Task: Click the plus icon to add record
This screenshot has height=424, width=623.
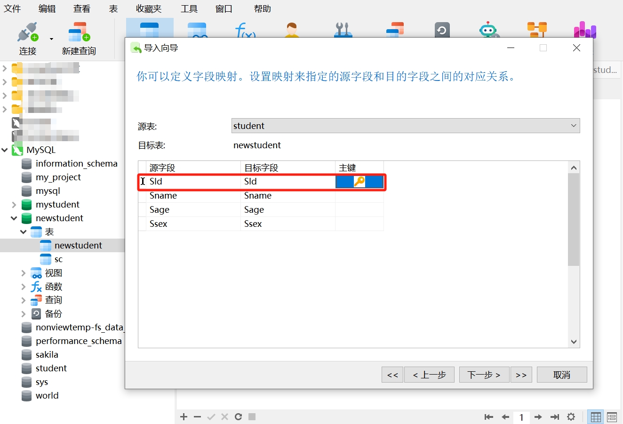Action: [184, 416]
